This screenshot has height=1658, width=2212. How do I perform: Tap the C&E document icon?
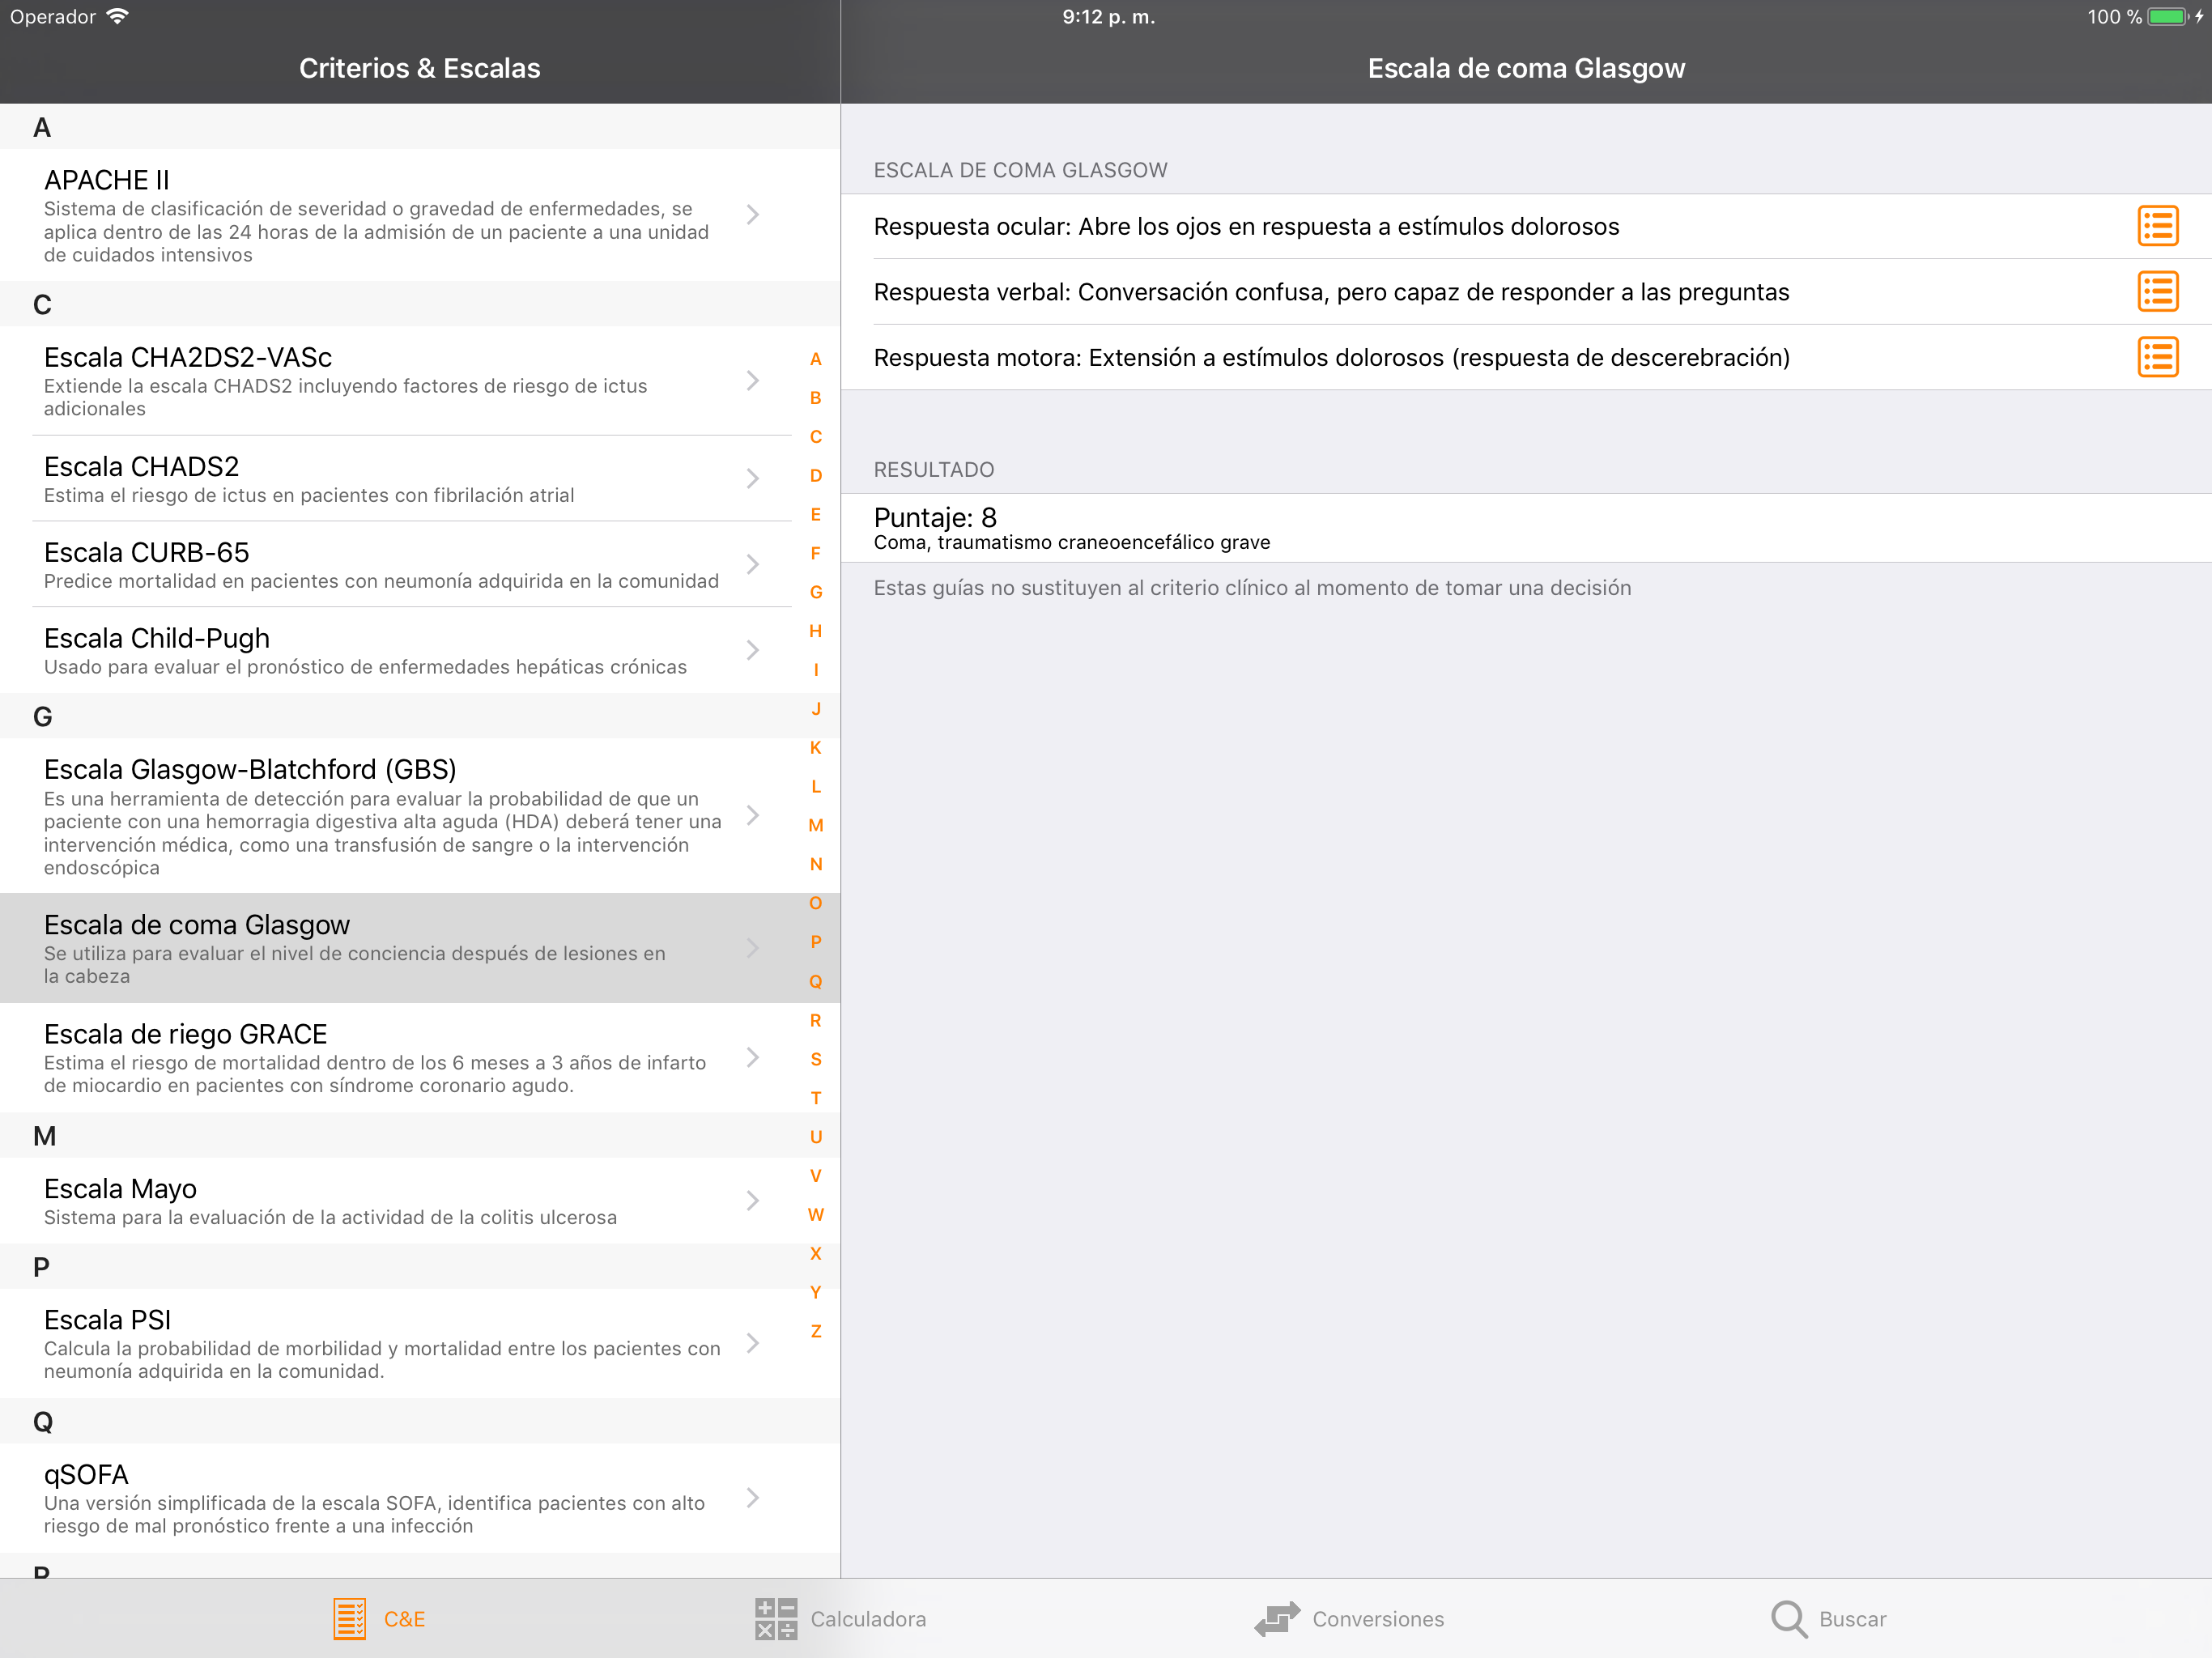349,1618
